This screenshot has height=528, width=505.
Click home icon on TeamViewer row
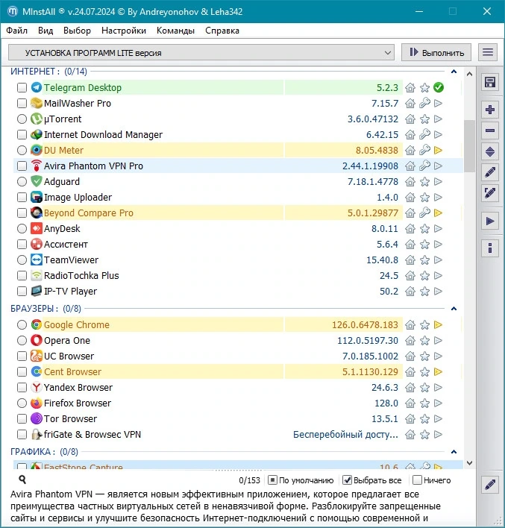(410, 260)
